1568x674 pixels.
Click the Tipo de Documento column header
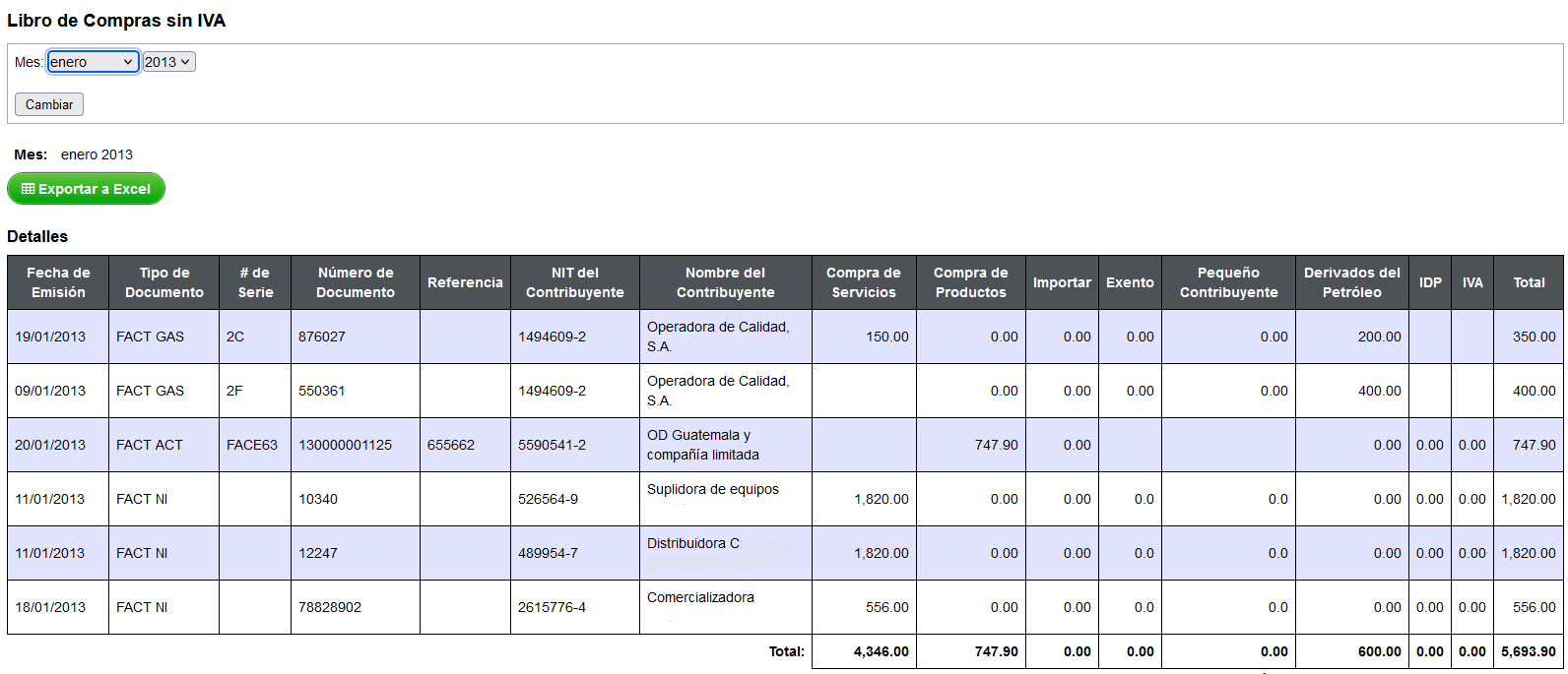tap(163, 282)
